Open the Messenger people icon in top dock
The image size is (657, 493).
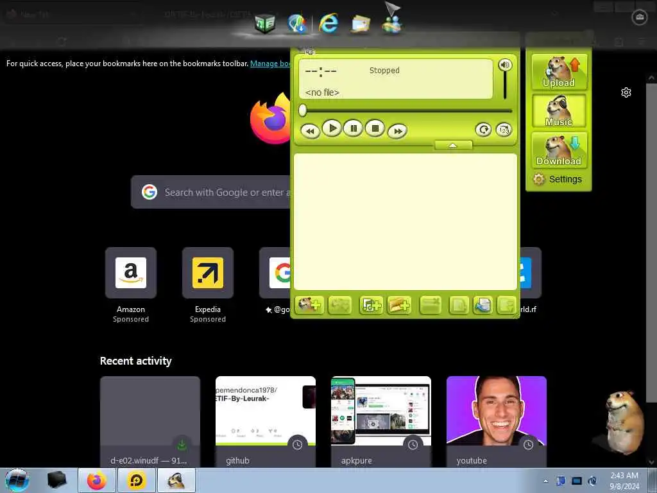[392, 24]
